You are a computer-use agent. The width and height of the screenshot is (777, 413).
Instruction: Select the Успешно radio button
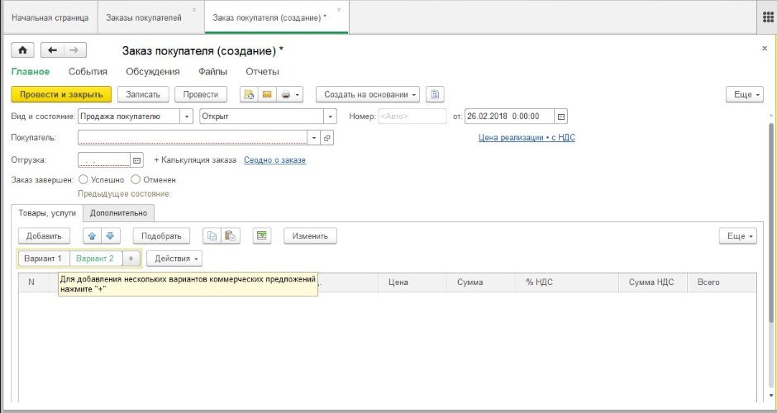click(83, 179)
